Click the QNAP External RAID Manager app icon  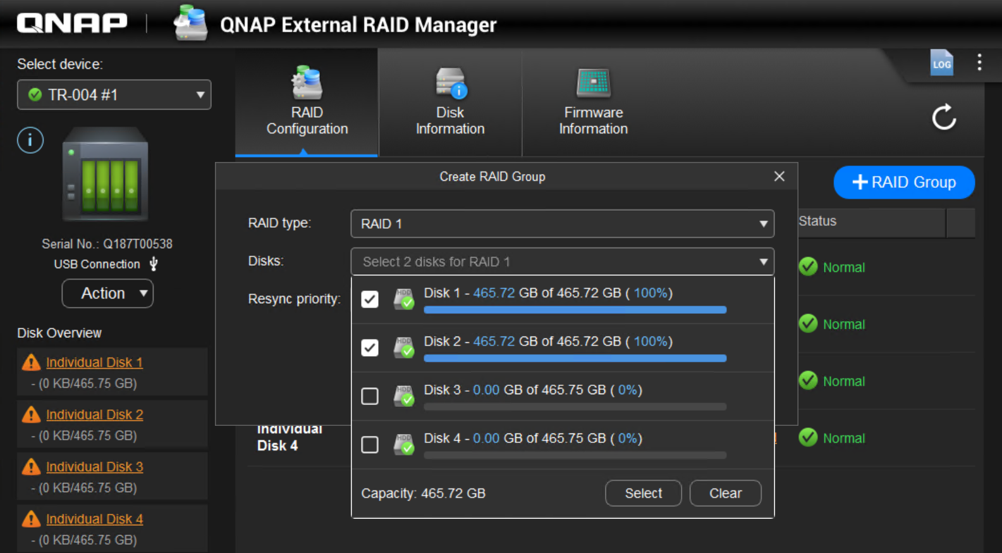(x=191, y=24)
